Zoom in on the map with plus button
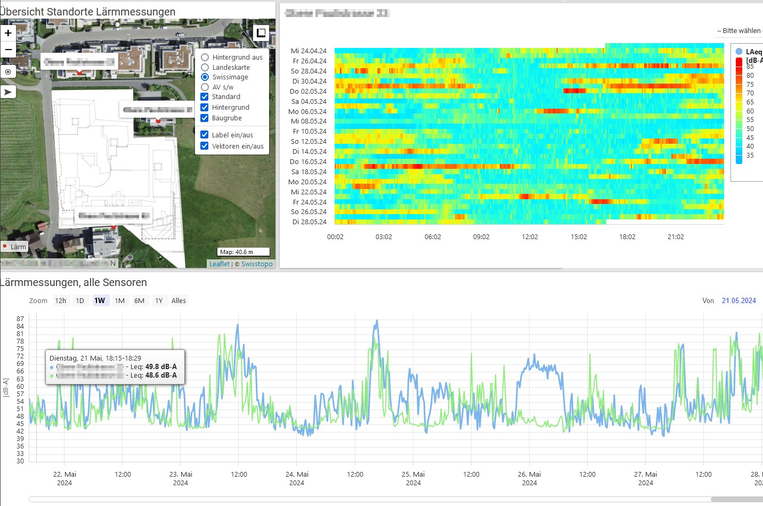 (8, 33)
